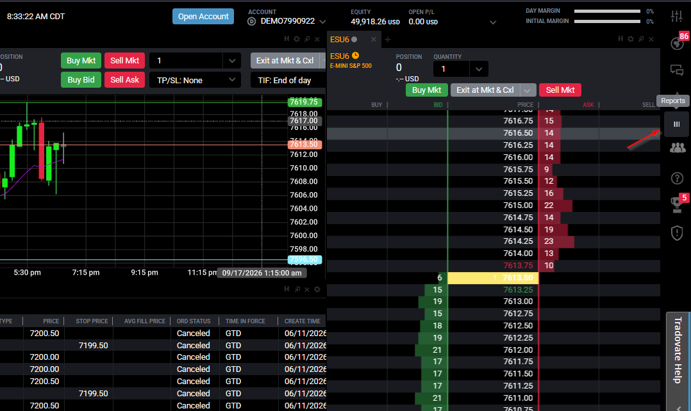Click the Open Account button
The width and height of the screenshot is (691, 411).
pos(203,16)
